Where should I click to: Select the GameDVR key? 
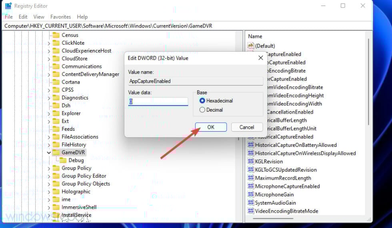tap(73, 152)
